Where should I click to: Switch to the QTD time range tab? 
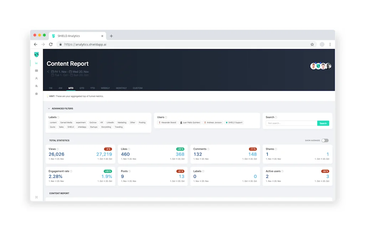tap(82, 88)
